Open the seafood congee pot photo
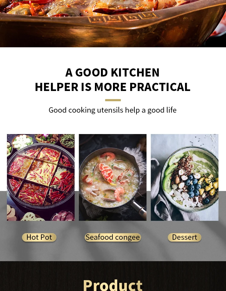226x291 pixels. [x=113, y=177]
